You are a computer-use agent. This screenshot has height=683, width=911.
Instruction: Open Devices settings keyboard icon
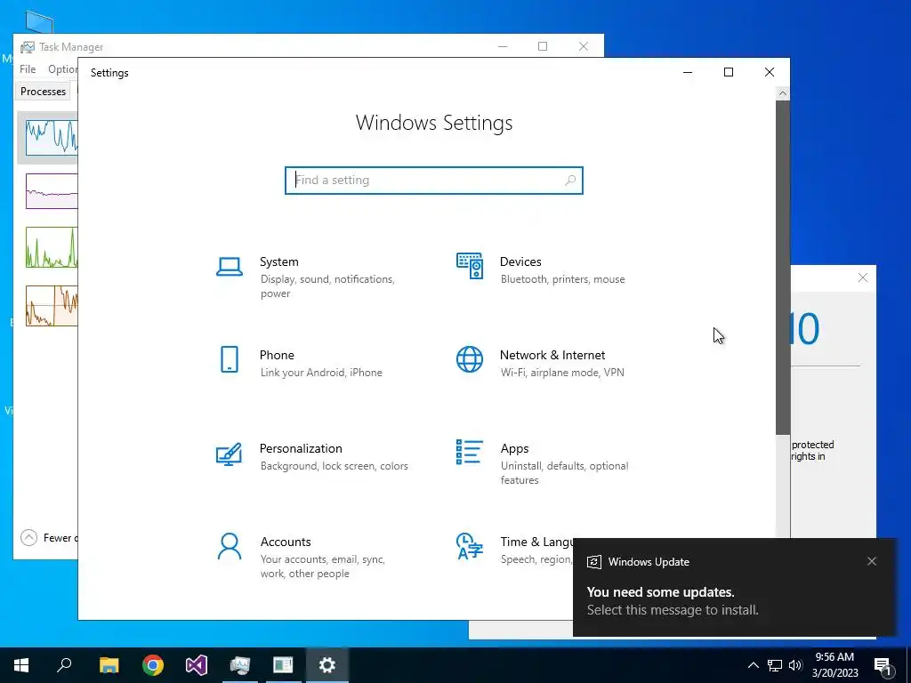point(470,266)
